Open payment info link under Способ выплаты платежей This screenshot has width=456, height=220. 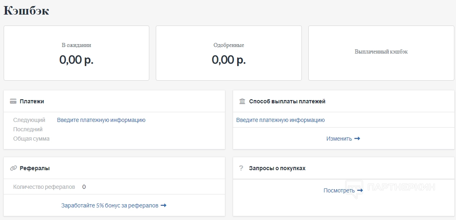280,120
